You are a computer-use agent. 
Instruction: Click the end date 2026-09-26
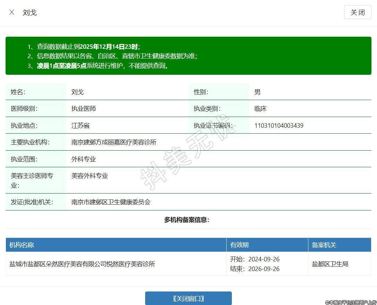coord(264,269)
